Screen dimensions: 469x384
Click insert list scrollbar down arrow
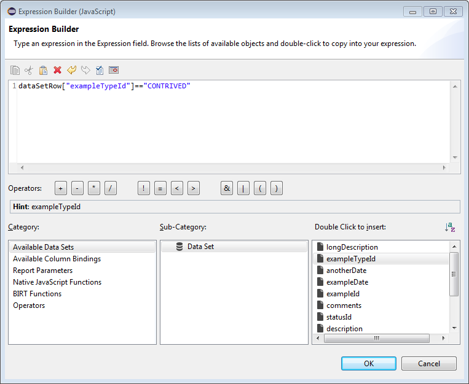click(454, 328)
